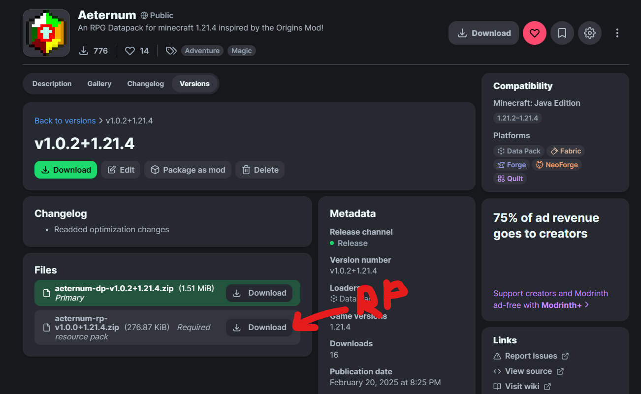Screen dimensions: 641x394
Task: Click the Aeternum project logo thumbnail
Action: (46, 33)
